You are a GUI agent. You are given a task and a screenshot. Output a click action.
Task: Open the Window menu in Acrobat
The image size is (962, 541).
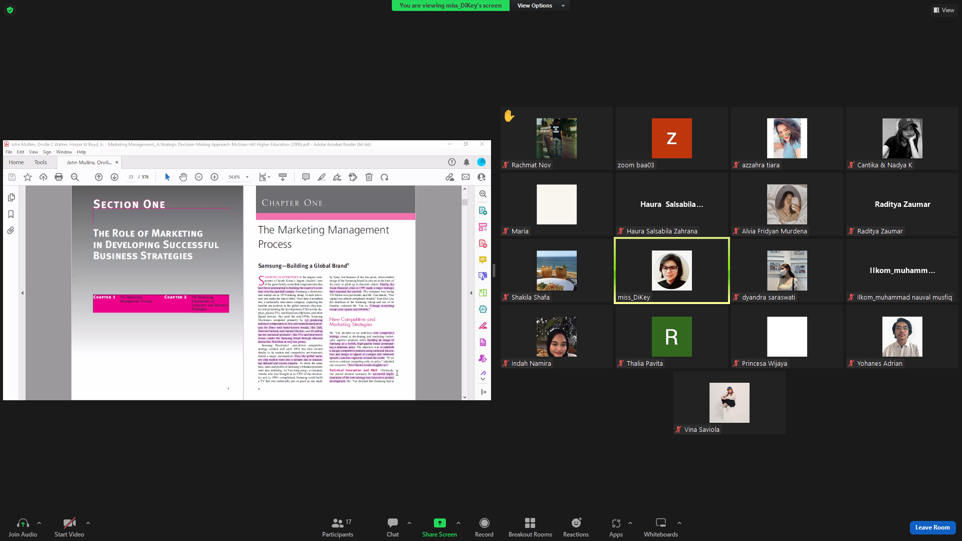click(x=64, y=152)
